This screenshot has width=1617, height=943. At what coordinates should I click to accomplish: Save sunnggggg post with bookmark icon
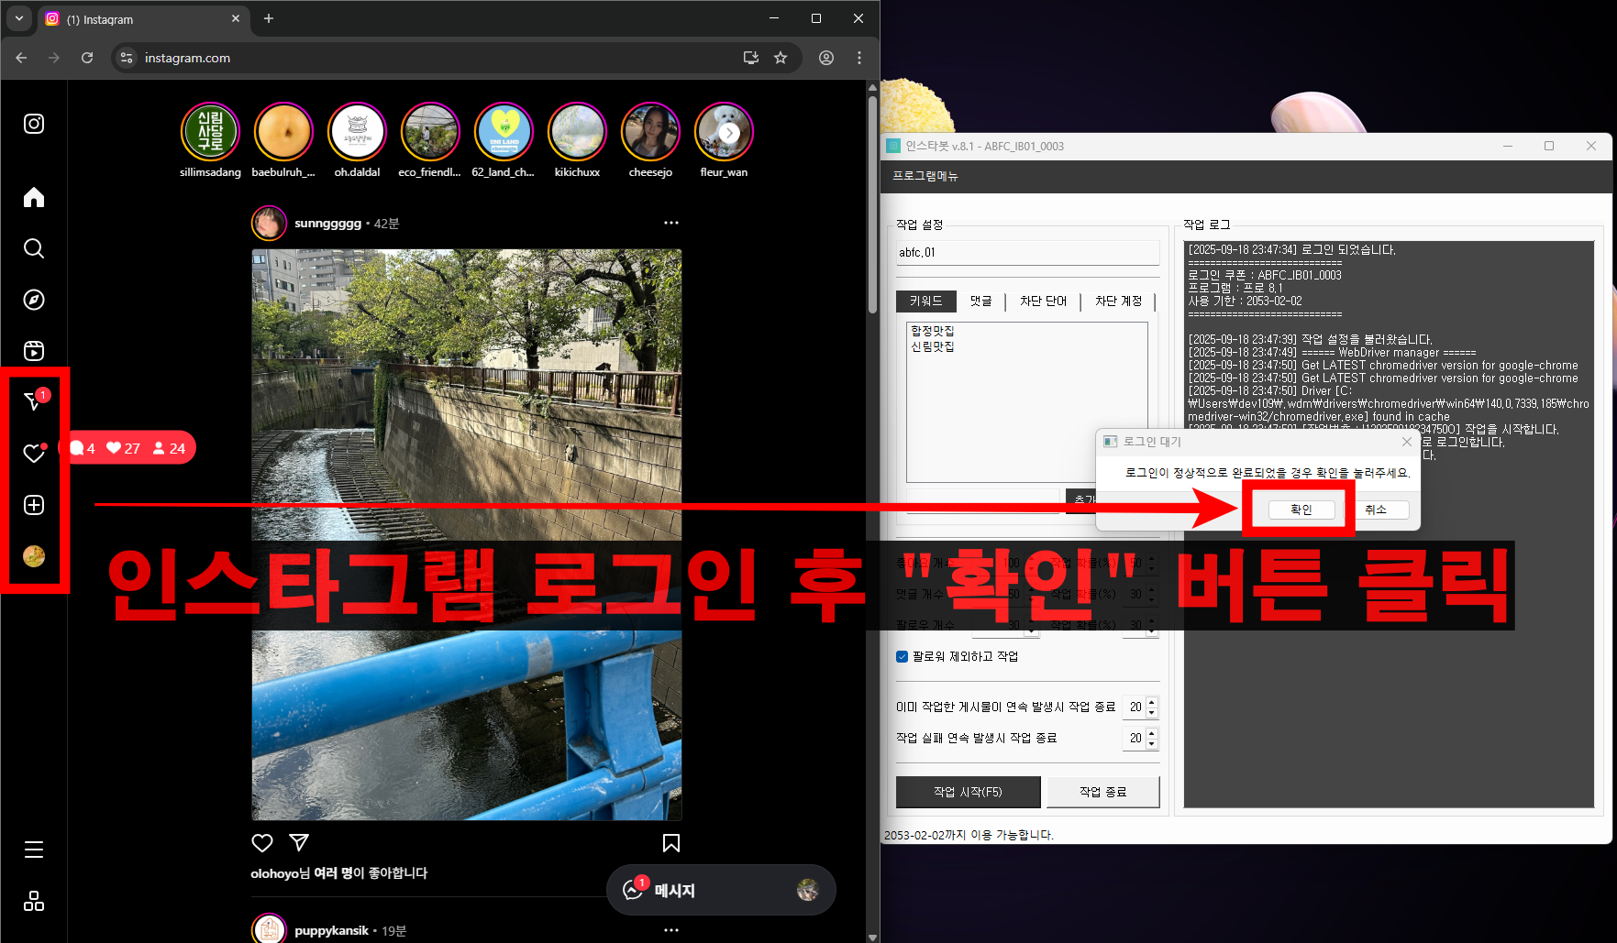[671, 843]
